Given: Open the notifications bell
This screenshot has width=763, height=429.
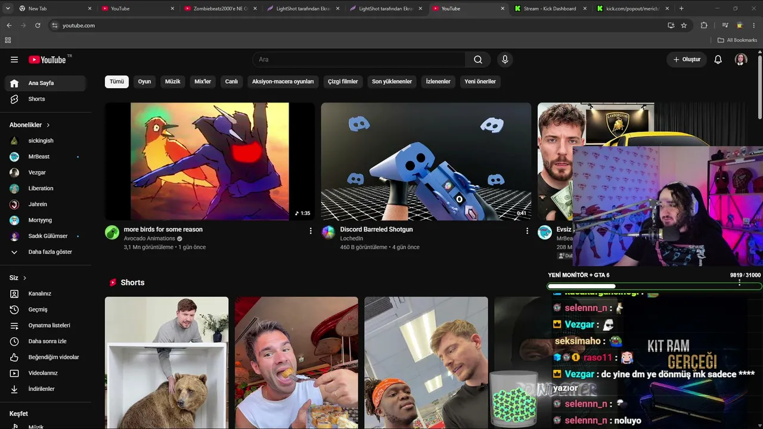Looking at the screenshot, I should [718, 60].
